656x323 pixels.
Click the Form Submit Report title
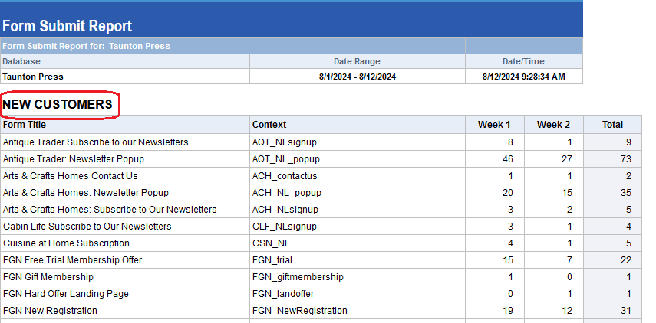(x=68, y=26)
